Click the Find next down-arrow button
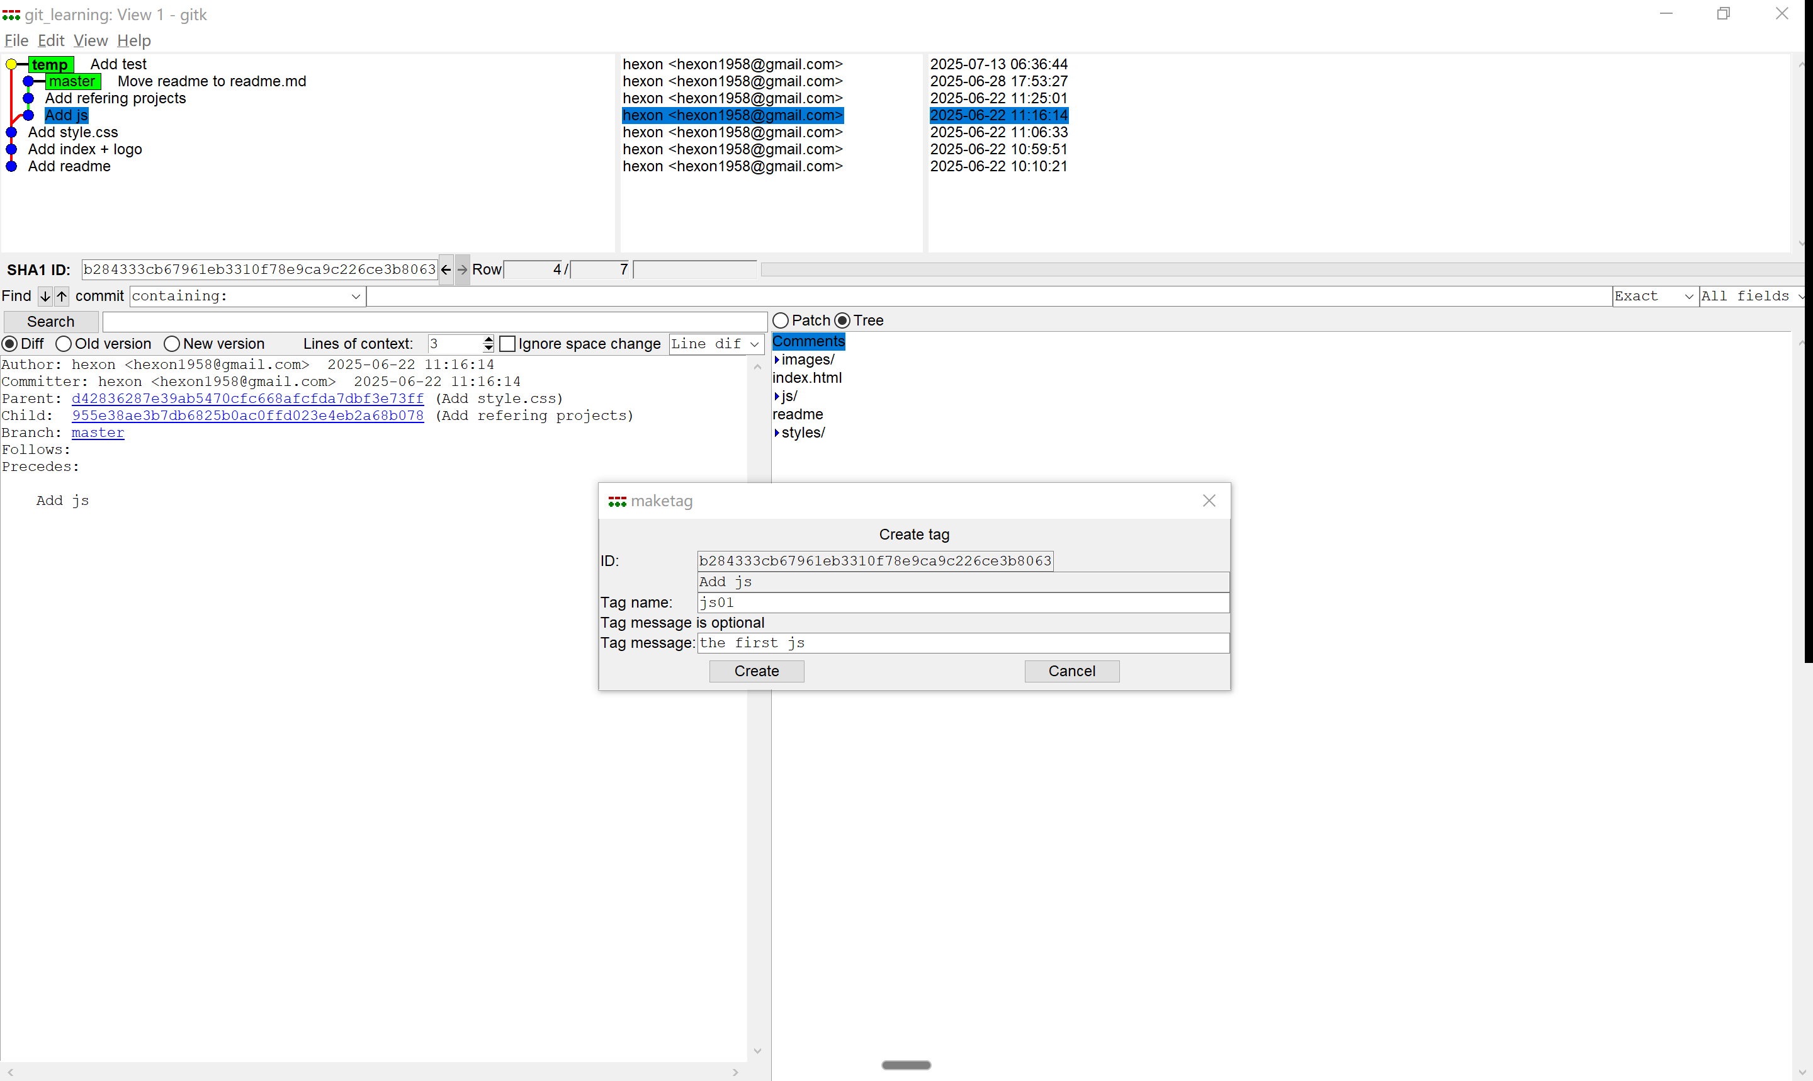 pos(45,296)
